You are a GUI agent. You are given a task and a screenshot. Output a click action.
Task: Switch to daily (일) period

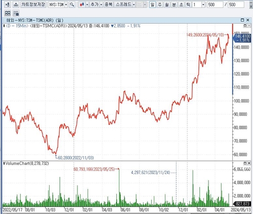pos(152,5)
